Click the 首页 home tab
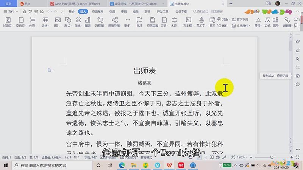Image resolution: width=303 pixels, height=170 pixels. pyautogui.click(x=8, y=4)
